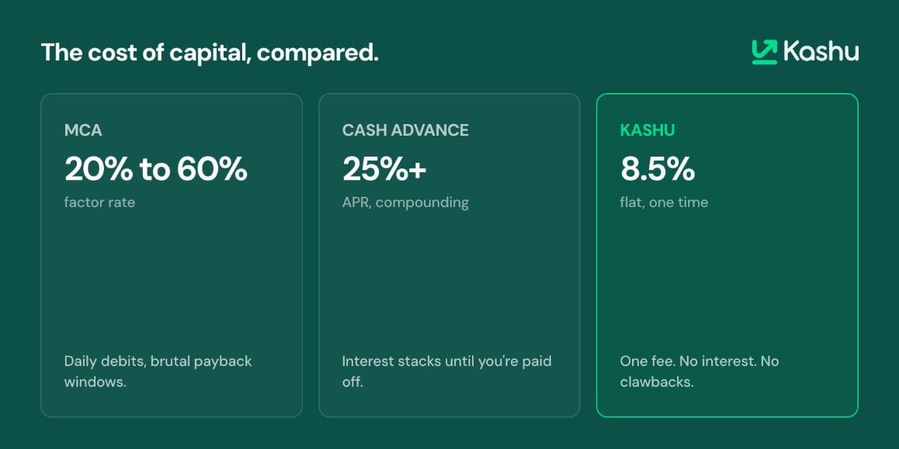Click the green KASHU card label
The height and width of the screenshot is (449, 899).
[x=647, y=130]
